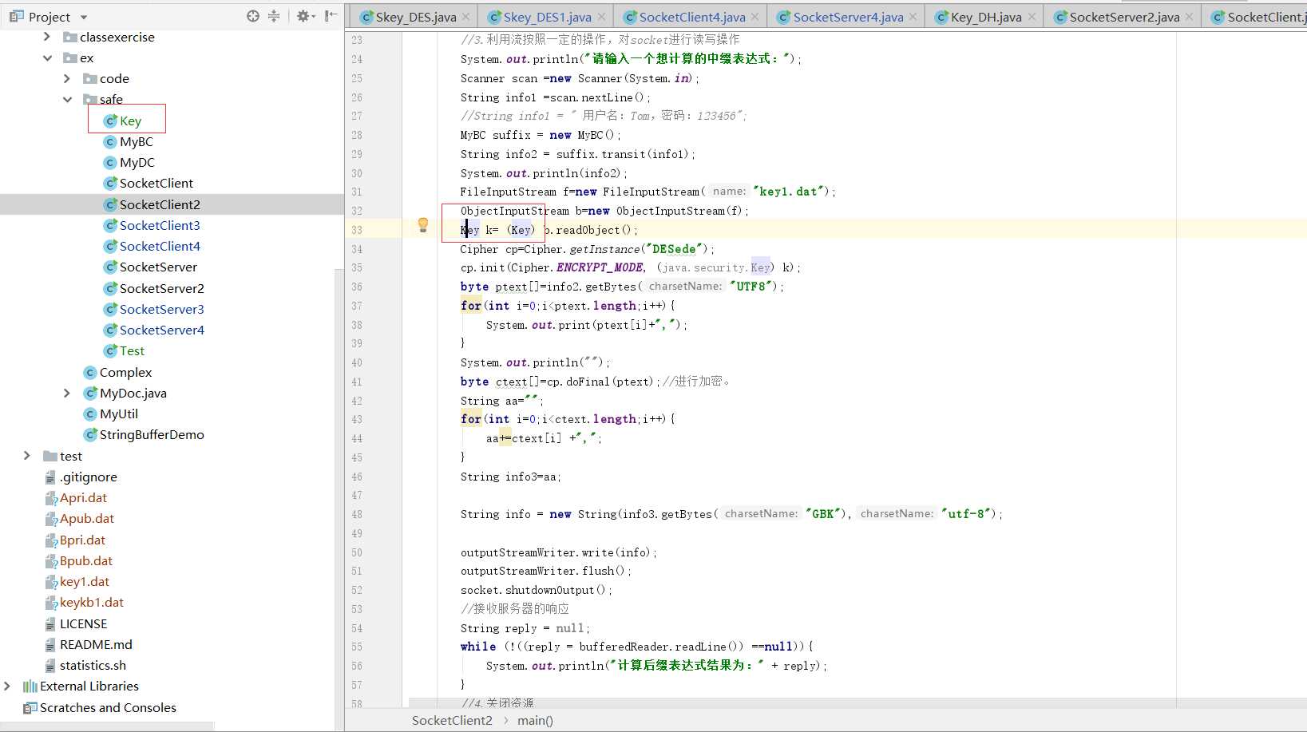Click on "key1.dat" string in line 31
1307x732 pixels.
pos(788,192)
